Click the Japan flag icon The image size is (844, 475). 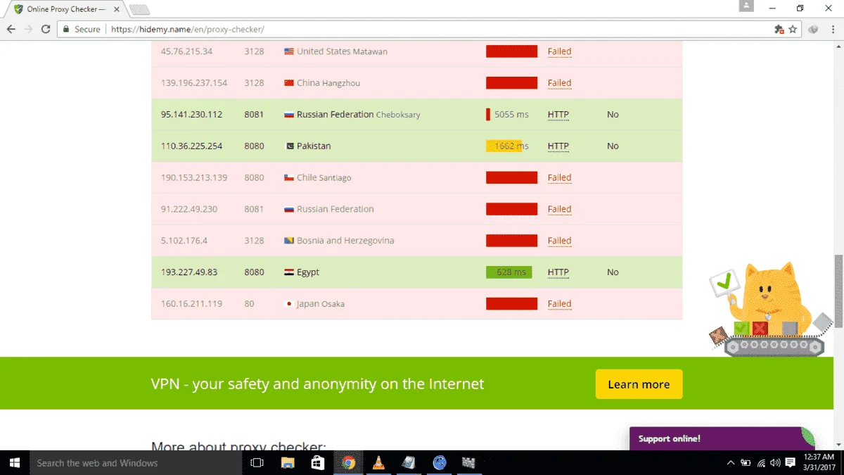tap(288, 304)
